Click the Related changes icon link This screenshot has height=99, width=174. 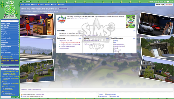coord(110,94)
